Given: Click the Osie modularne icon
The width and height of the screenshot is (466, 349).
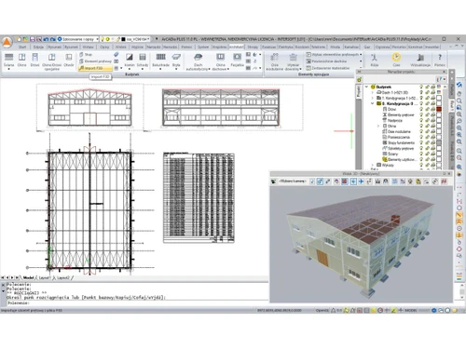Looking at the screenshot, I should (275, 58).
